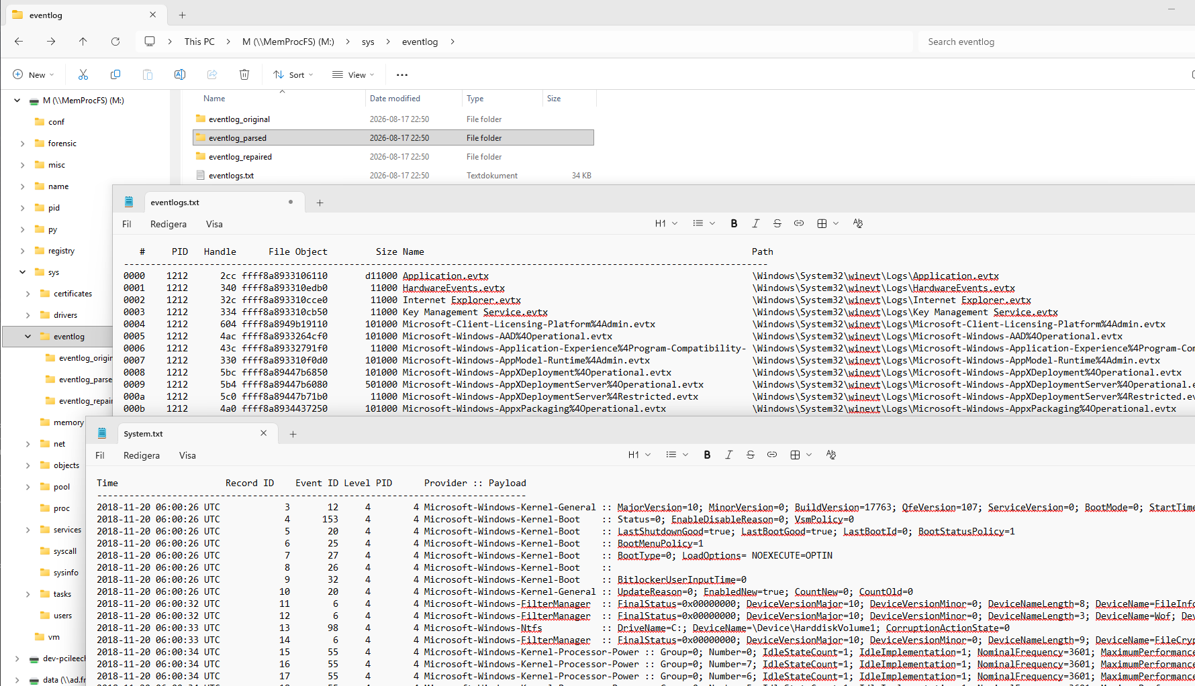This screenshot has height=686, width=1195.
Task: Apply Italic in eventlogs.txt Notepad
Action: click(x=755, y=223)
